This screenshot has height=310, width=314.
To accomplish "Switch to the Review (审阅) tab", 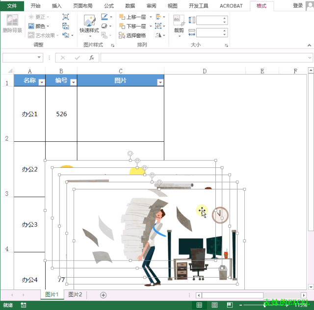I will pos(151,6).
